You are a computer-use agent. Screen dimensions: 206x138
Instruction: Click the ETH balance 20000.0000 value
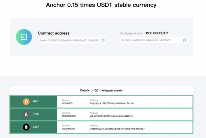[x=68, y=129]
